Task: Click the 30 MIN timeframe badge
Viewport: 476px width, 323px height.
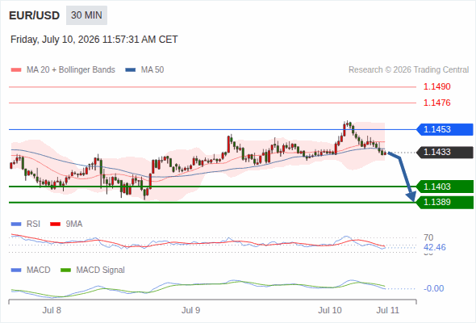Action: (x=86, y=15)
